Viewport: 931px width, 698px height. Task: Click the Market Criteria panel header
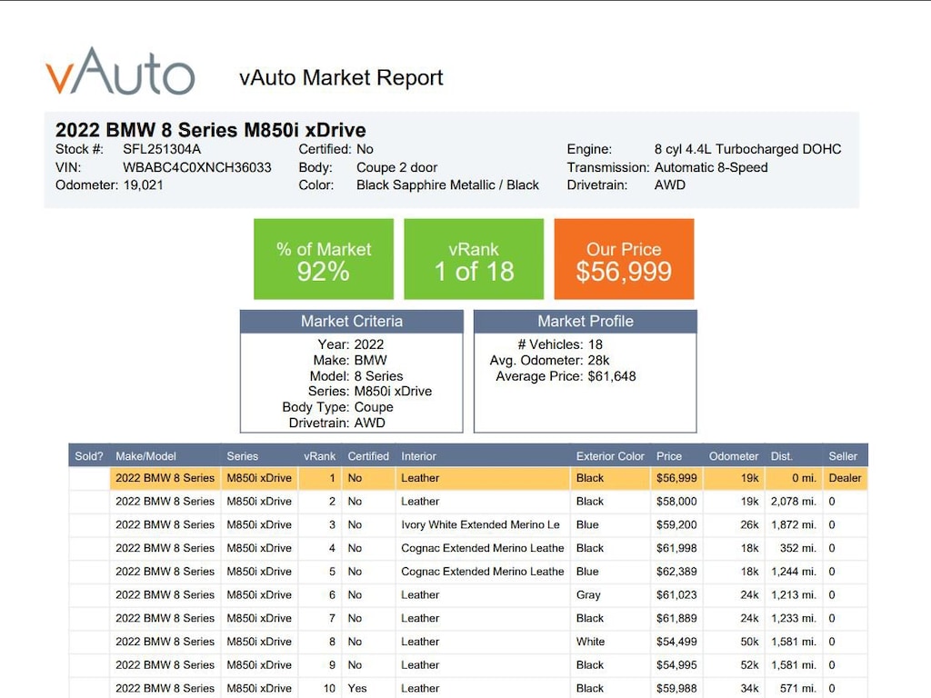tap(351, 321)
